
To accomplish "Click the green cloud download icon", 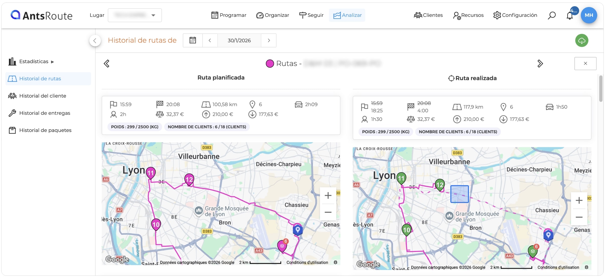I will pyautogui.click(x=582, y=40).
